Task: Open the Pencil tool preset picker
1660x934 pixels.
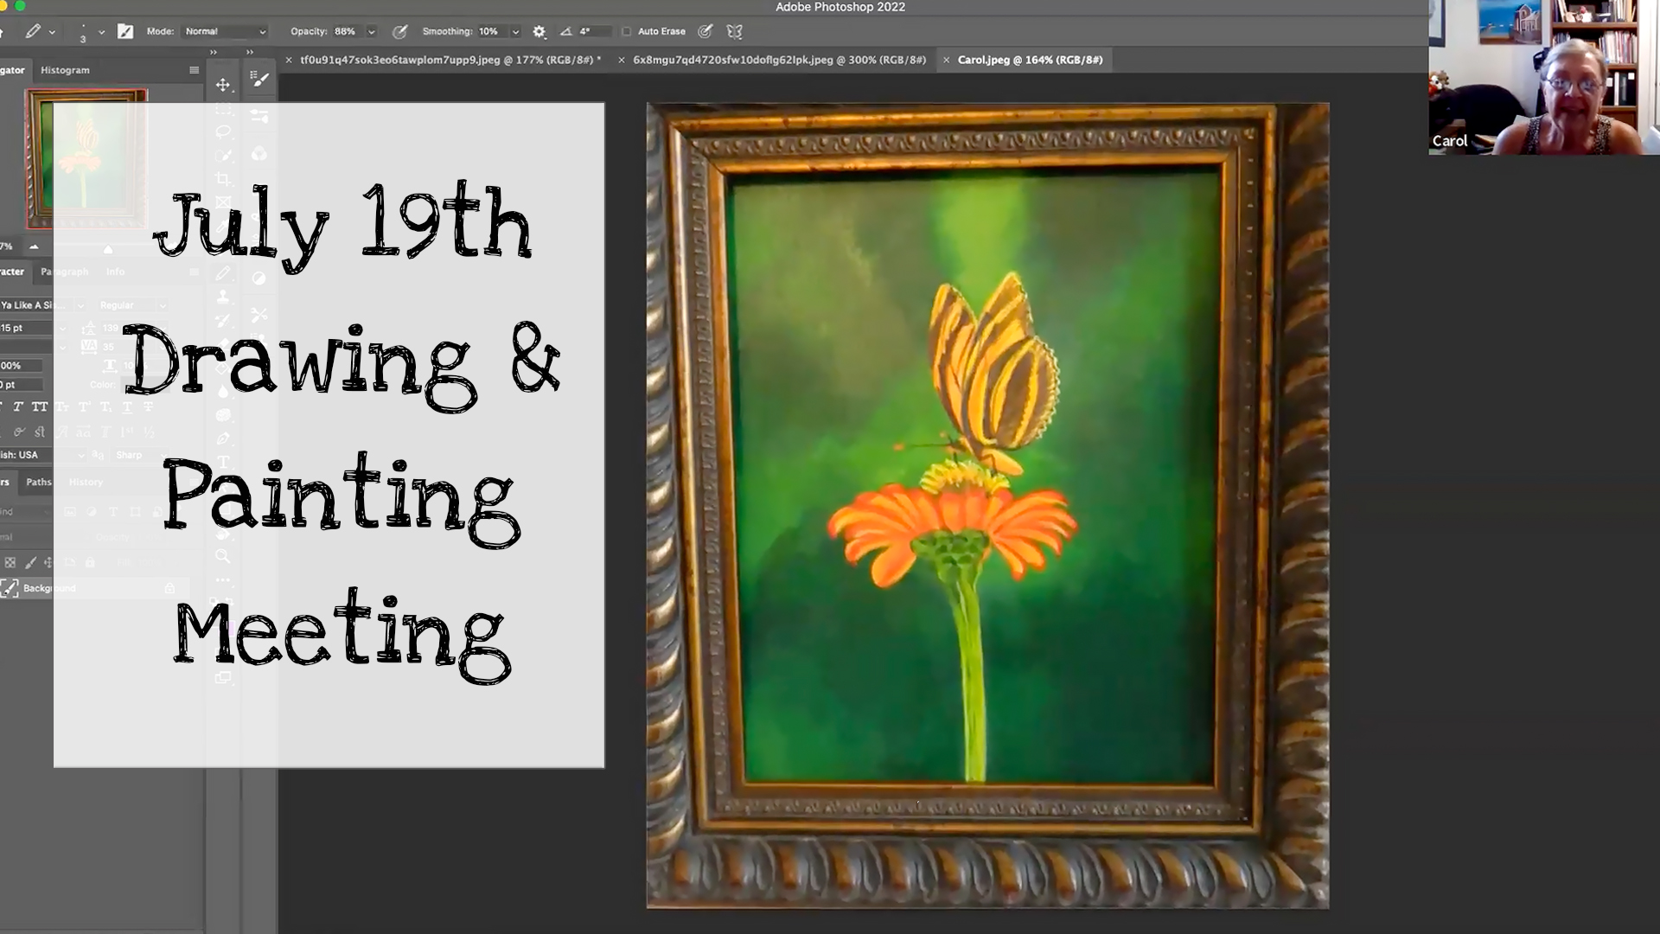Action: point(33,32)
